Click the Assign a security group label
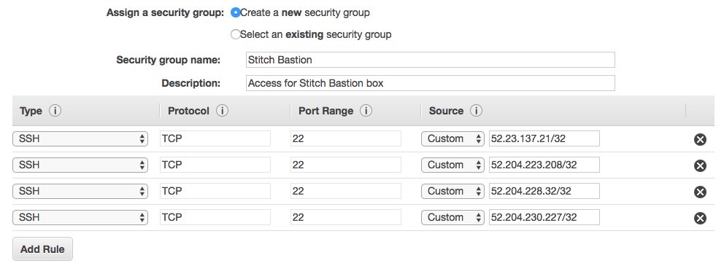Viewport: 724px width, 266px height. tap(165, 13)
